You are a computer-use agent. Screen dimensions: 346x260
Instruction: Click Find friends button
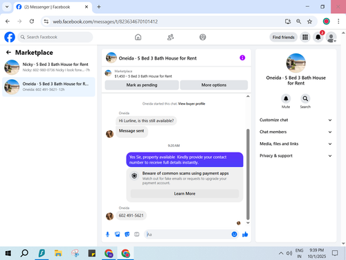283,37
